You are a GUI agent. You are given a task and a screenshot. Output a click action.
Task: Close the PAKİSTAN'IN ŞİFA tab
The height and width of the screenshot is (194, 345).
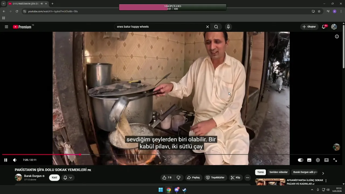coord(46,4)
